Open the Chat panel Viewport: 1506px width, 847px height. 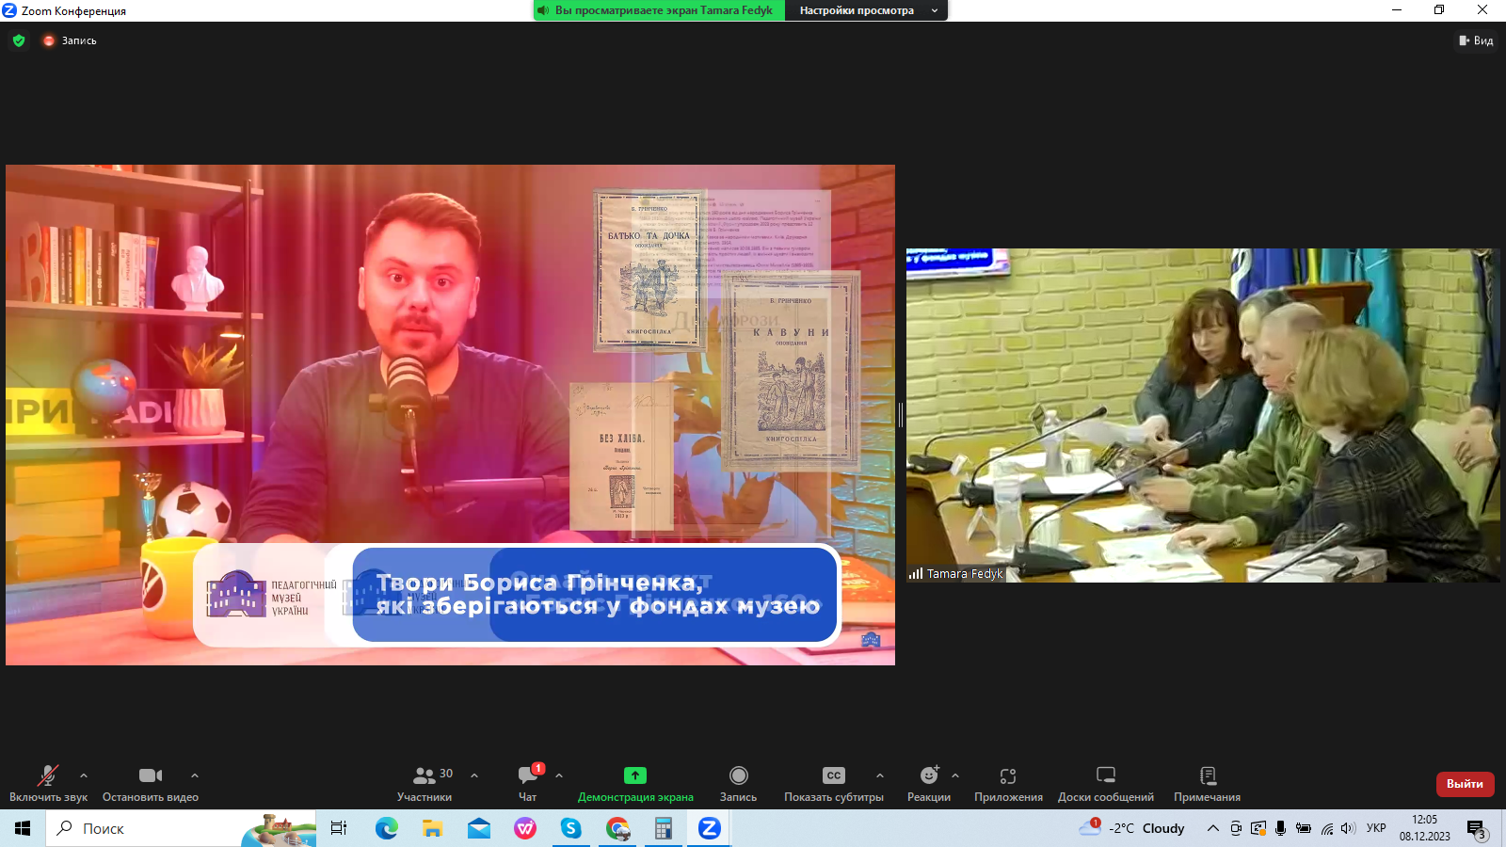pyautogui.click(x=528, y=783)
